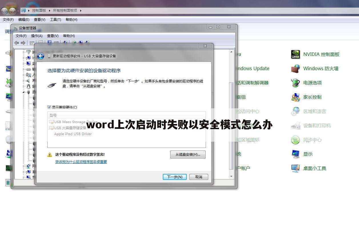Open 帮助(H) menu in Control Panel window
This screenshot has height=250, width=359.
(71, 20)
